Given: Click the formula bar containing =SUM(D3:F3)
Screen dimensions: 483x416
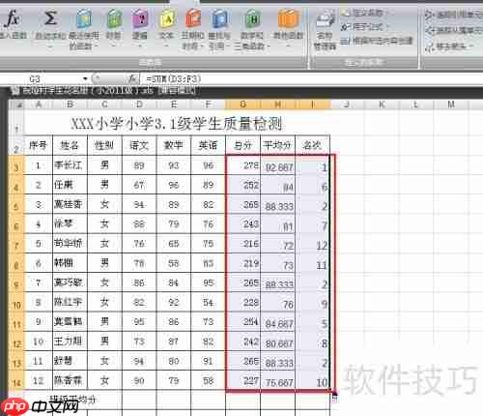Looking at the screenshot, I should (x=311, y=78).
